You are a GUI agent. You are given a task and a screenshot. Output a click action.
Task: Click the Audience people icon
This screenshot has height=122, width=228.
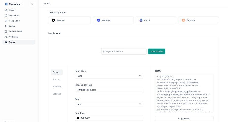pos(6,37)
